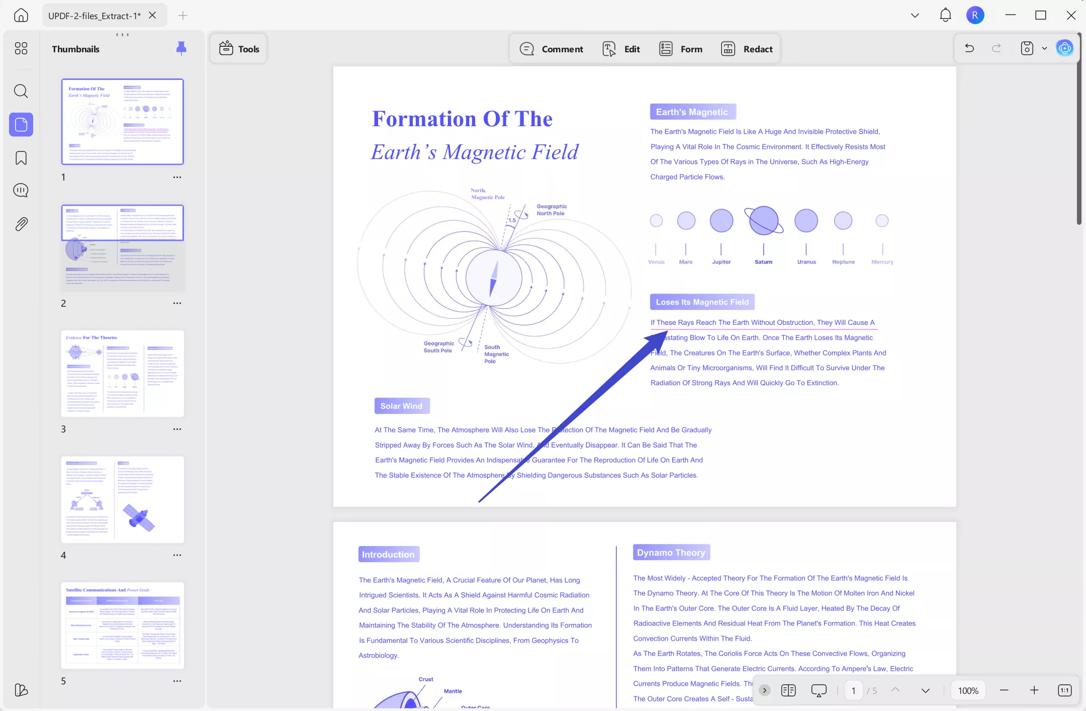The height and width of the screenshot is (711, 1086).
Task: Toggle the thumbnails panel sidebar button
Action: pyautogui.click(x=21, y=124)
